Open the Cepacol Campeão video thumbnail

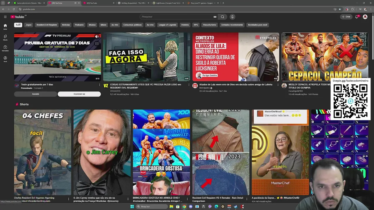(325, 57)
